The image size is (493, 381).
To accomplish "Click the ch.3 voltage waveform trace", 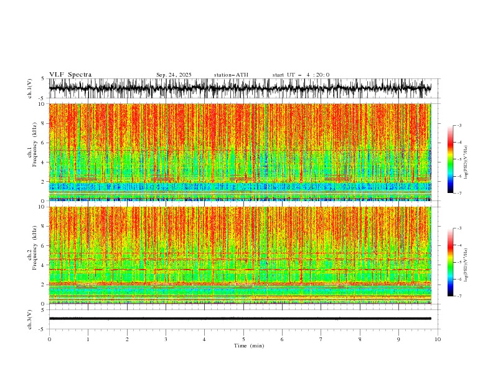I will click(x=240, y=319).
